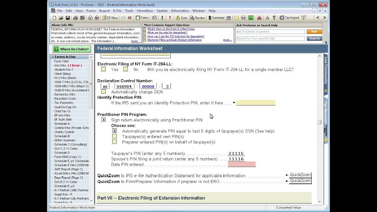This screenshot has height=212, width=377.
Task: Click the Tax Import toolbar button
Action: (289, 18)
